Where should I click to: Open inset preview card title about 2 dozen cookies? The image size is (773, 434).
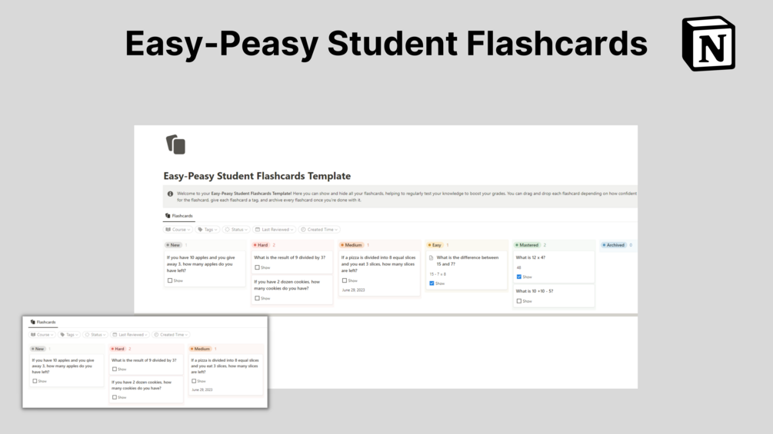(x=142, y=386)
